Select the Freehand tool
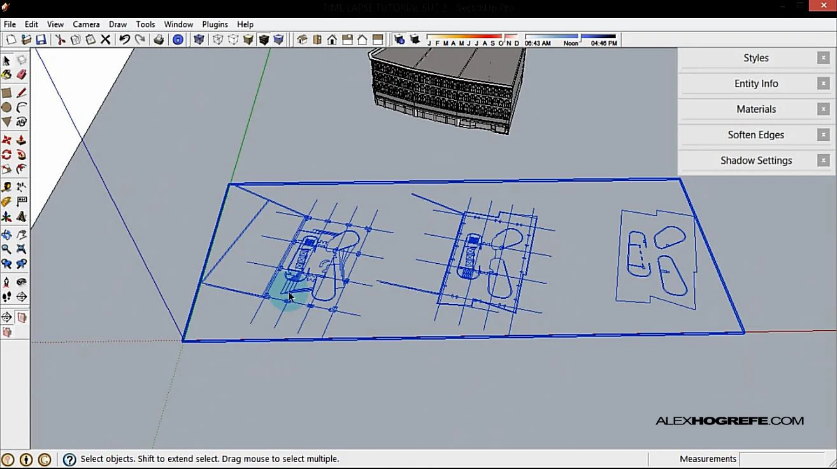Screen dimensions: 837x469 pos(22,121)
